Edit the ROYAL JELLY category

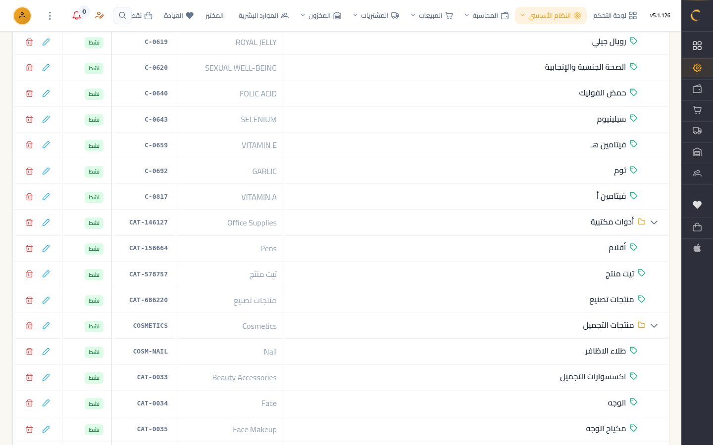46,42
